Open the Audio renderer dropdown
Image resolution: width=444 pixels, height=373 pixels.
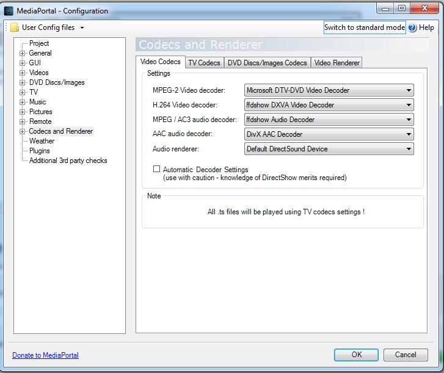[329, 149]
